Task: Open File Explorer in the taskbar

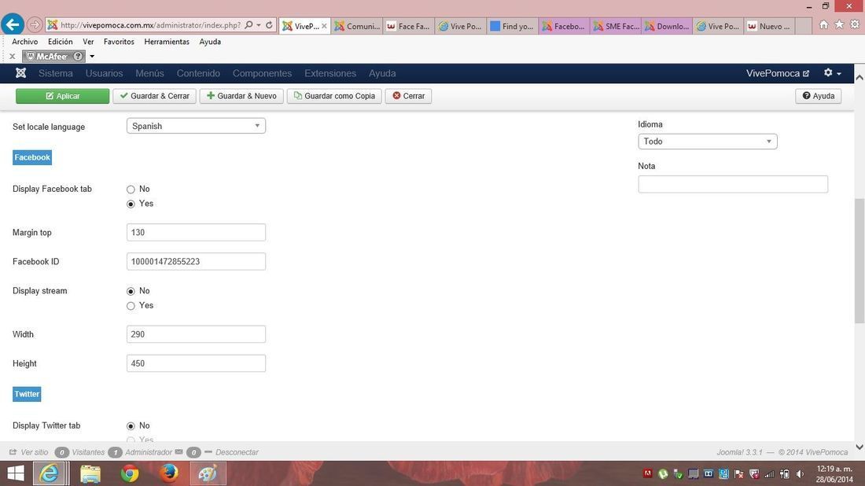Action: [x=90, y=473]
